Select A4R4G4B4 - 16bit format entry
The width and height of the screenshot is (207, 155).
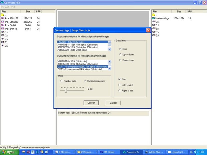coord(82,45)
